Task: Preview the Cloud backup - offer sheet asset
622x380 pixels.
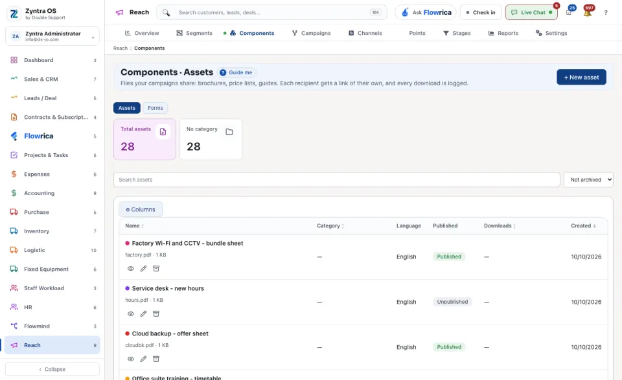Action: (x=130, y=359)
